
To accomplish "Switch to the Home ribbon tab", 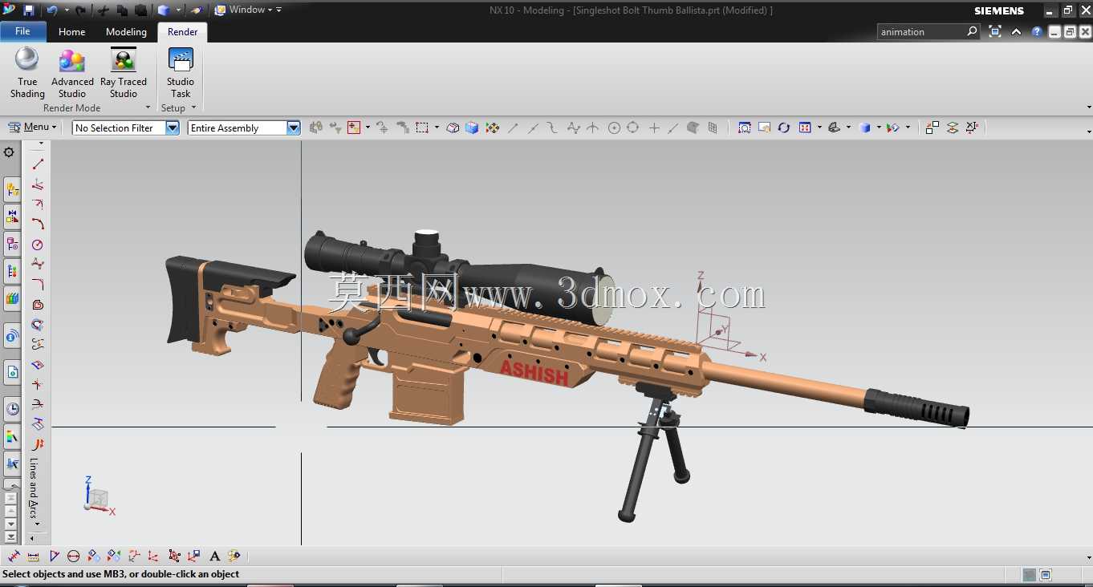I will pos(71,32).
